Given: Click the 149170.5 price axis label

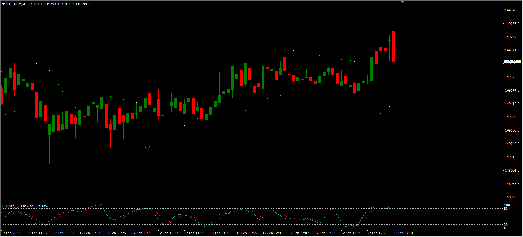Looking at the screenshot, I should tap(512, 77).
